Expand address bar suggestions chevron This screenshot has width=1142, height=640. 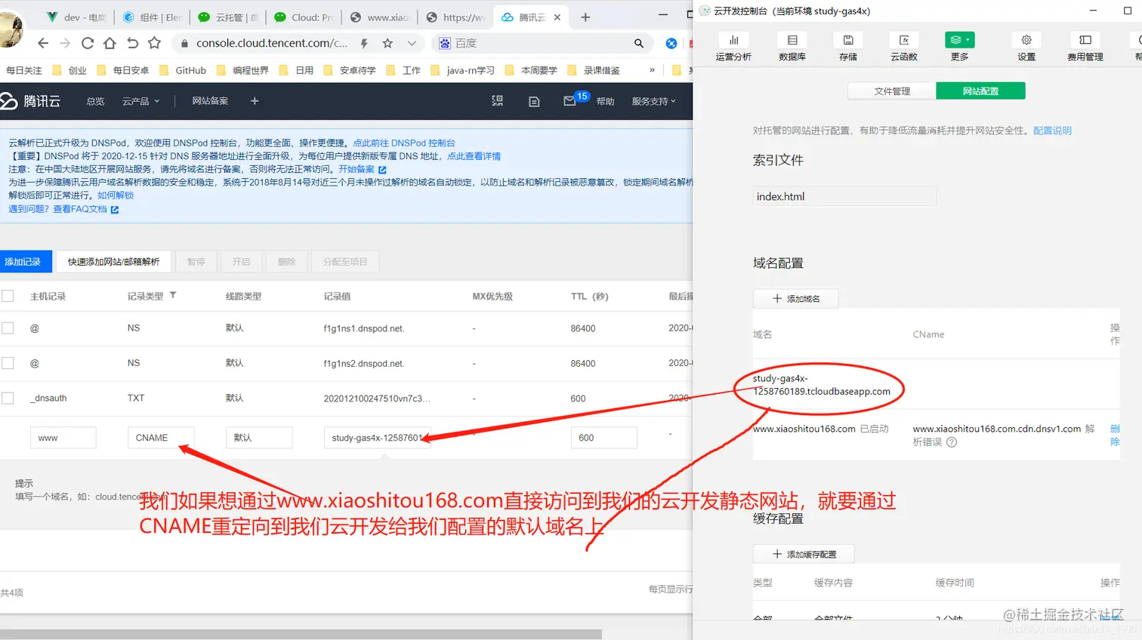(412, 43)
